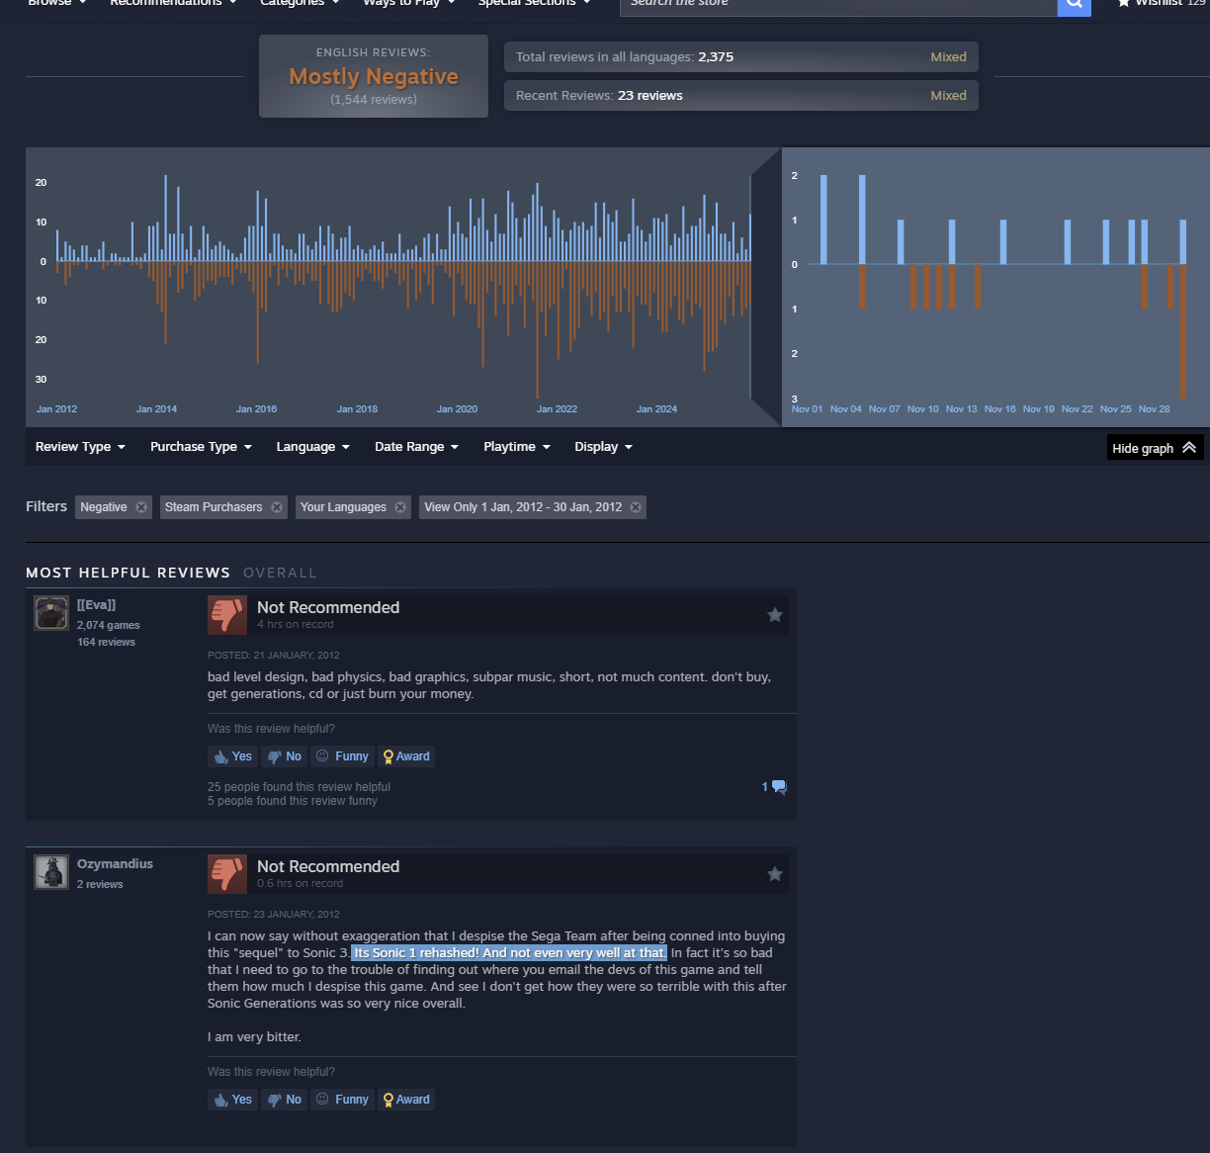The width and height of the screenshot is (1210, 1153).
Task: Vote Yes on the Ozymandius review
Action: (x=233, y=1100)
